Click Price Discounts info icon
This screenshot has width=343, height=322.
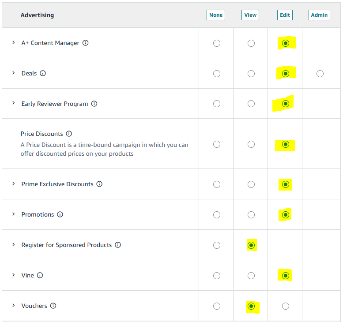tap(69, 134)
